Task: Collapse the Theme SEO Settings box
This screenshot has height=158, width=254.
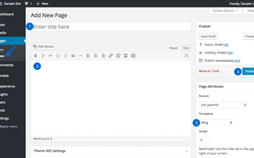Action: (187, 151)
